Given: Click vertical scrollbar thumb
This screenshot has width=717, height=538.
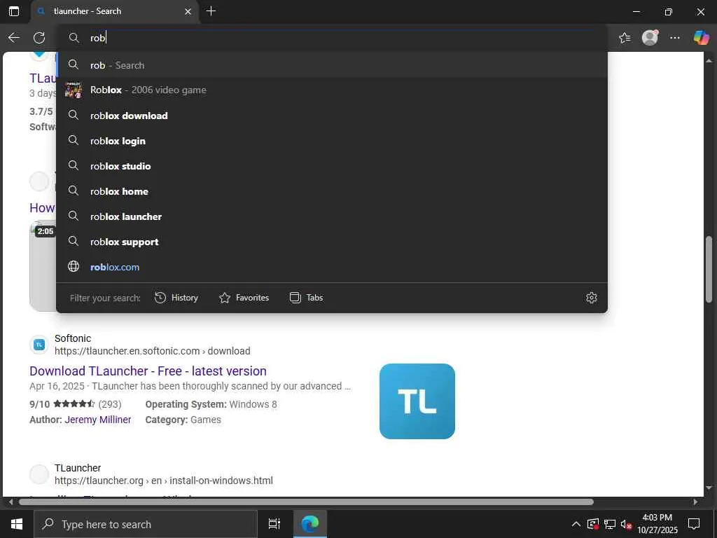Looking at the screenshot, I should (709, 269).
